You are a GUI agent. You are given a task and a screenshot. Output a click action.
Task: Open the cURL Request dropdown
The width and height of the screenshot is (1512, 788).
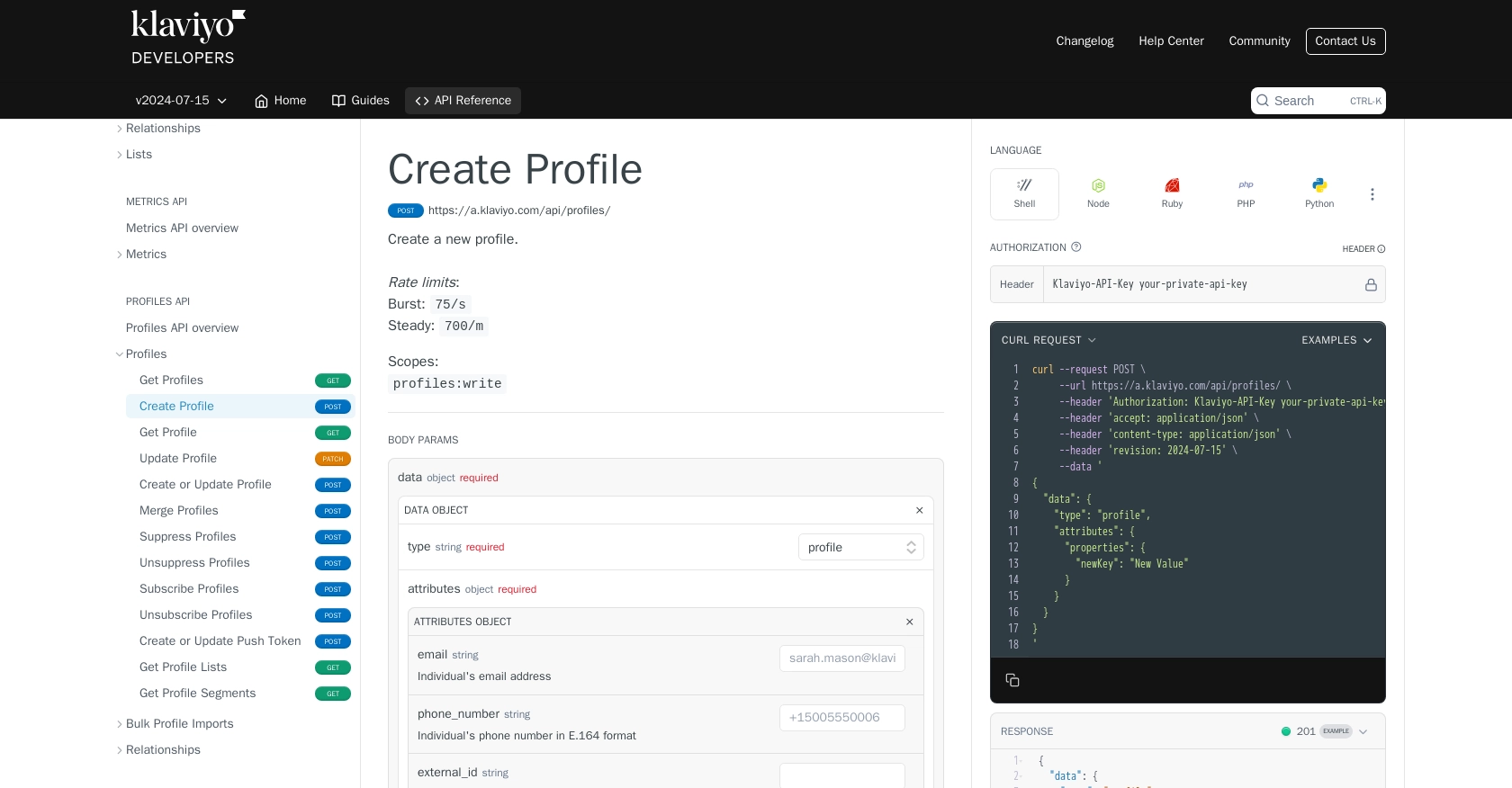pyautogui.click(x=1048, y=340)
